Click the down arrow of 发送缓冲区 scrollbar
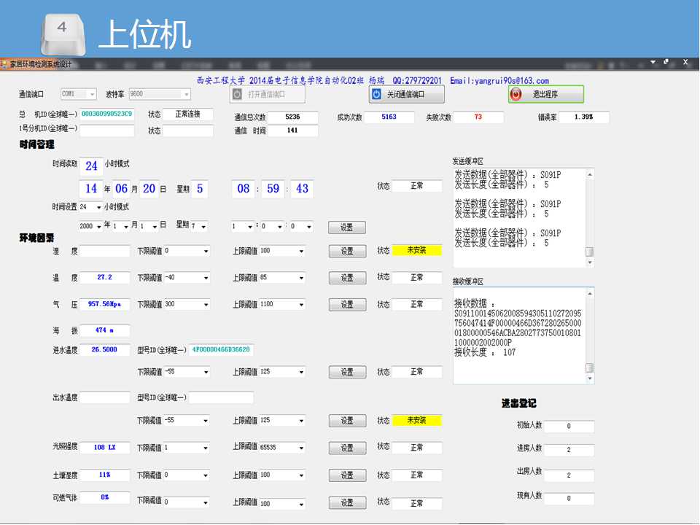The width and height of the screenshot is (700, 525). [x=590, y=262]
